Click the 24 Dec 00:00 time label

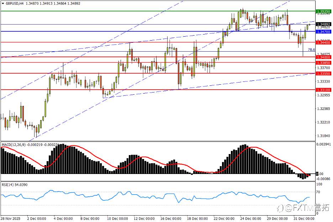[x=251, y=218]
